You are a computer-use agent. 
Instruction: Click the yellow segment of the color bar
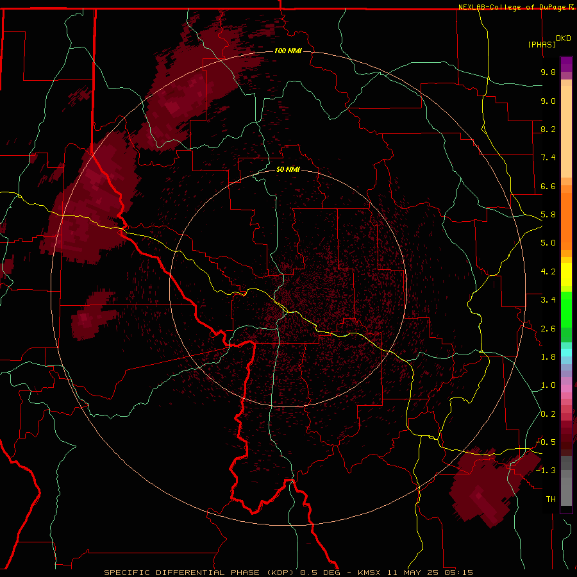tap(566, 274)
